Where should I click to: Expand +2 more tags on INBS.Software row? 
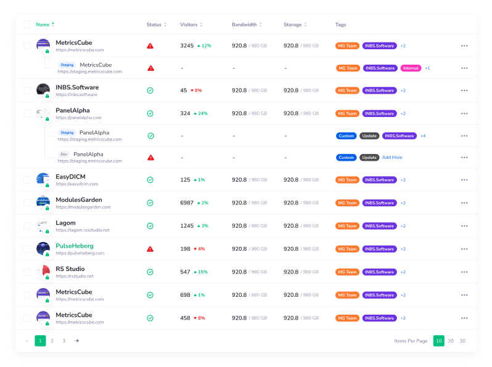[403, 91]
